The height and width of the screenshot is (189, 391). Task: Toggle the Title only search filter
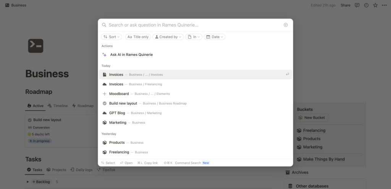[x=138, y=37]
